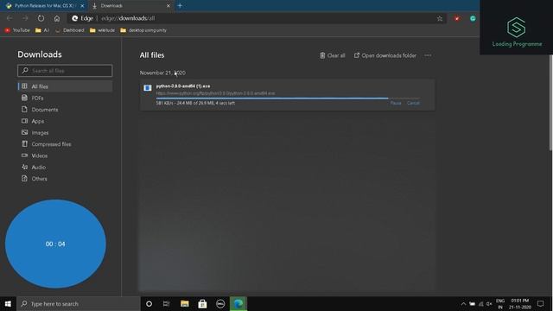Image resolution: width=553 pixels, height=311 pixels.
Task: Click the download progress bar
Action: click(288, 98)
